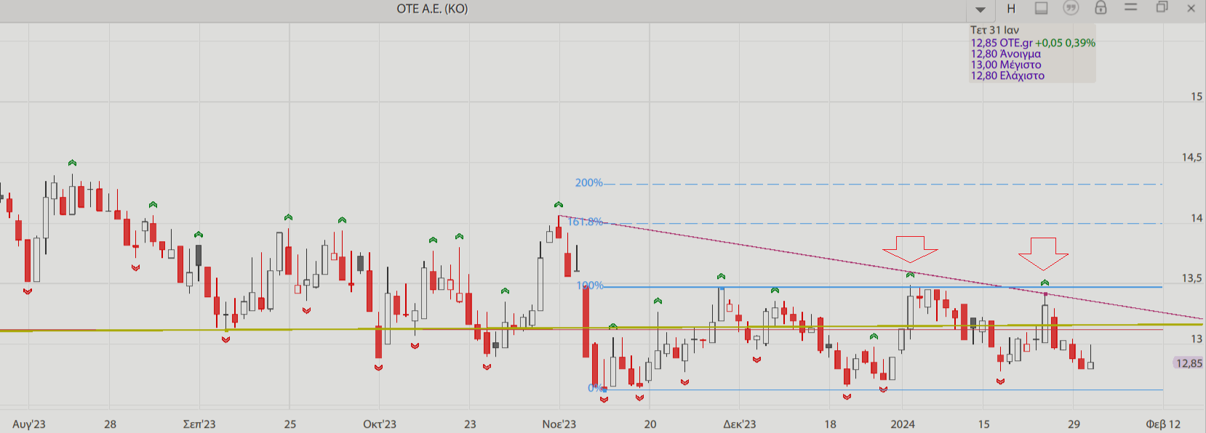Click the Νοε'23 date axis label
Viewport: 1206px width, 433px height.
click(559, 424)
